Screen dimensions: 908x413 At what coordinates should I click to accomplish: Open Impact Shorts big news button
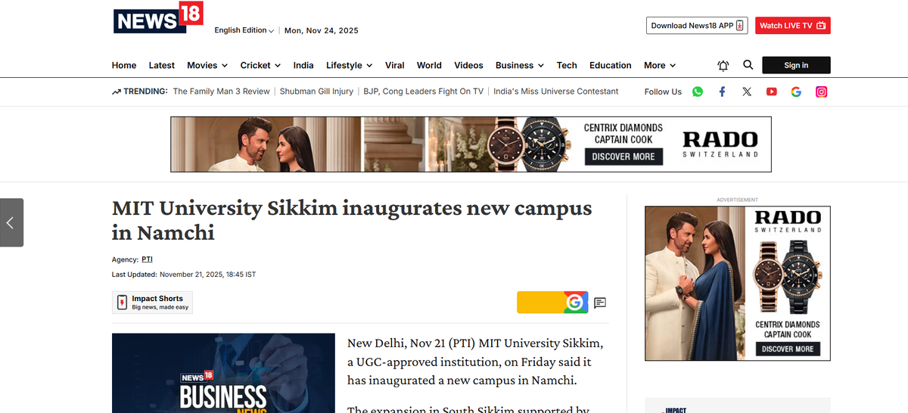153,303
